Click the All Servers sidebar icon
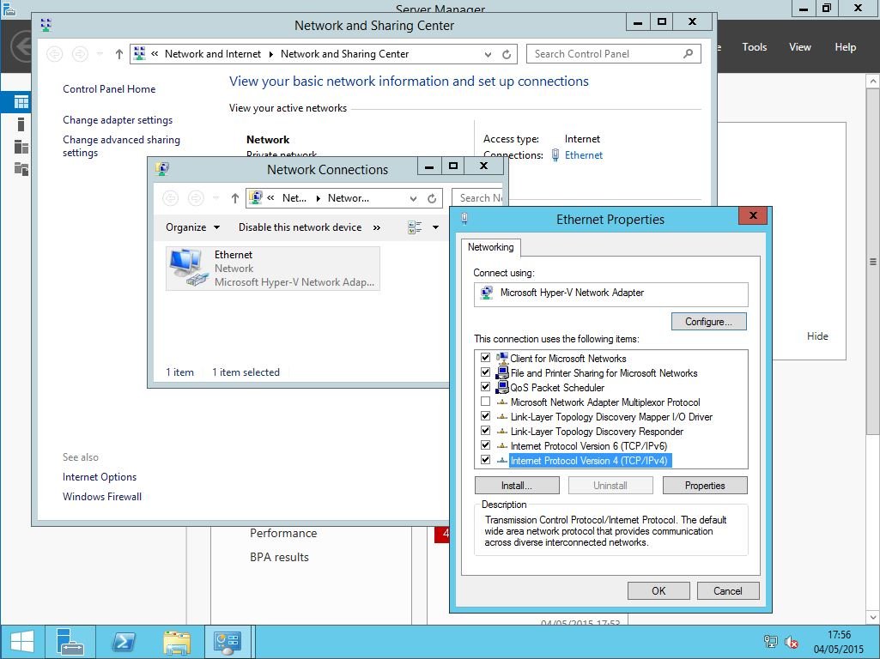This screenshot has height=659, width=880. point(21,147)
